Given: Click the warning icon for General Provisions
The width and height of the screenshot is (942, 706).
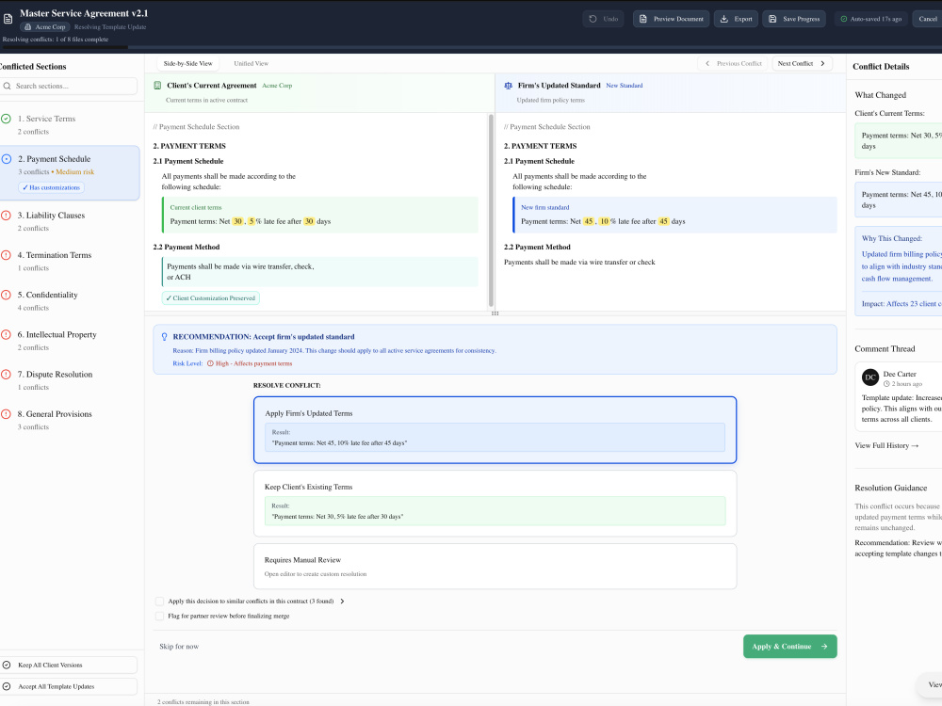Looking at the screenshot, I should 6,414.
